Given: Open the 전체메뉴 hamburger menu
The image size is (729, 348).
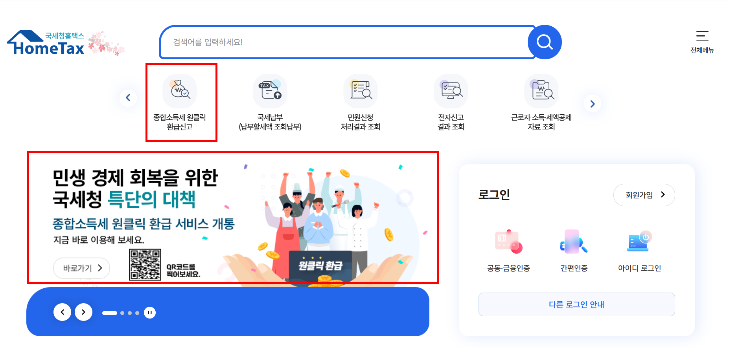Looking at the screenshot, I should coord(702,42).
